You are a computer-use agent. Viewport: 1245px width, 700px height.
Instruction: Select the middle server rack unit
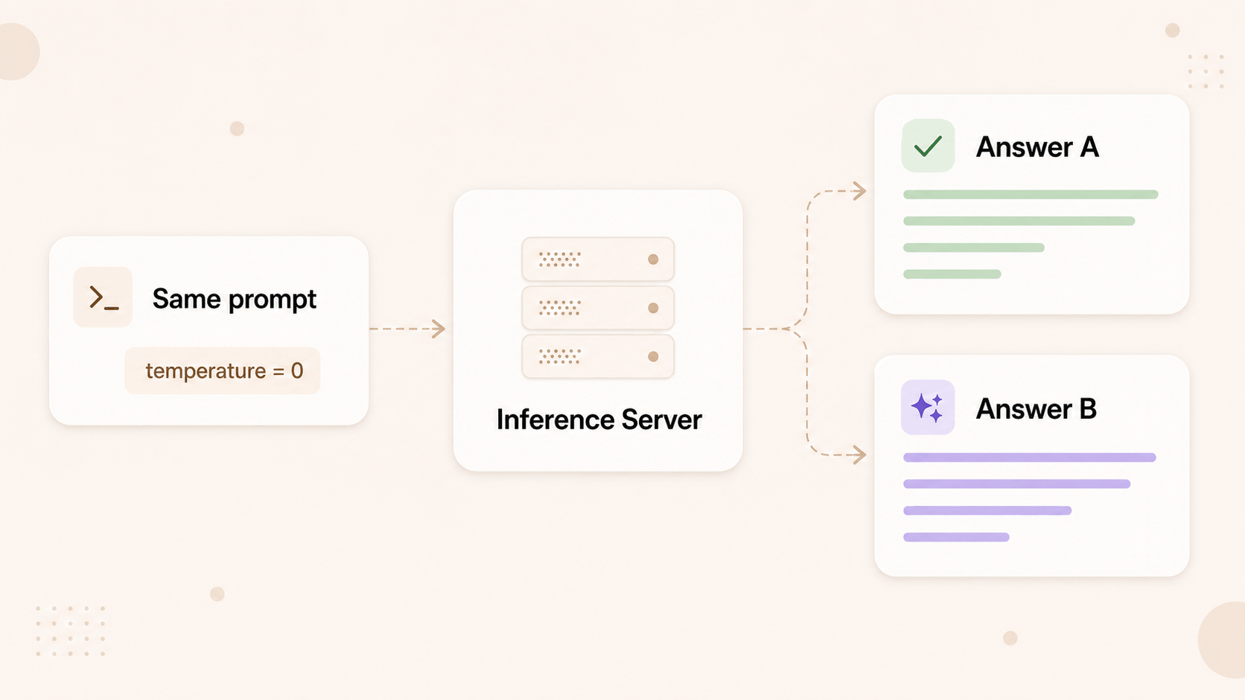tap(598, 308)
